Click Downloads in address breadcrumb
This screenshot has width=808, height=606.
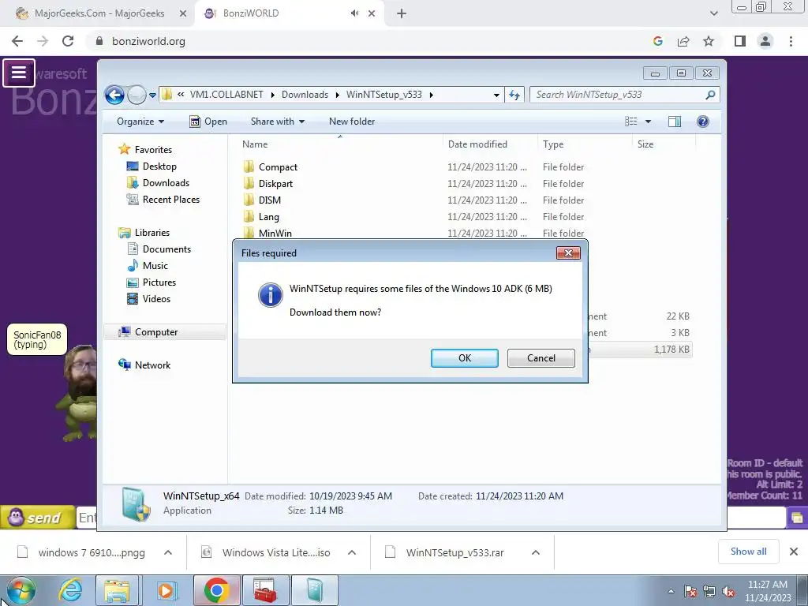click(x=305, y=95)
